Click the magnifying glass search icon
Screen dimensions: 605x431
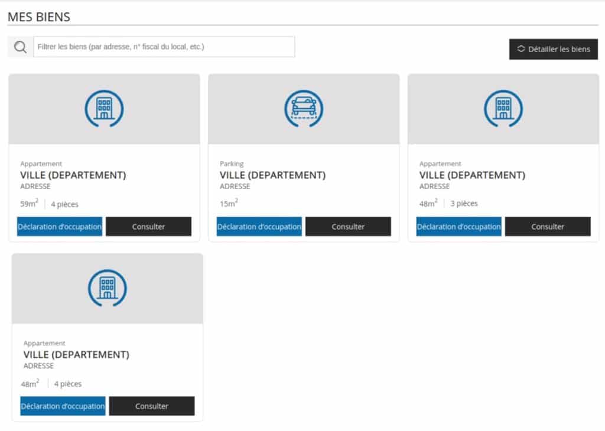click(20, 47)
